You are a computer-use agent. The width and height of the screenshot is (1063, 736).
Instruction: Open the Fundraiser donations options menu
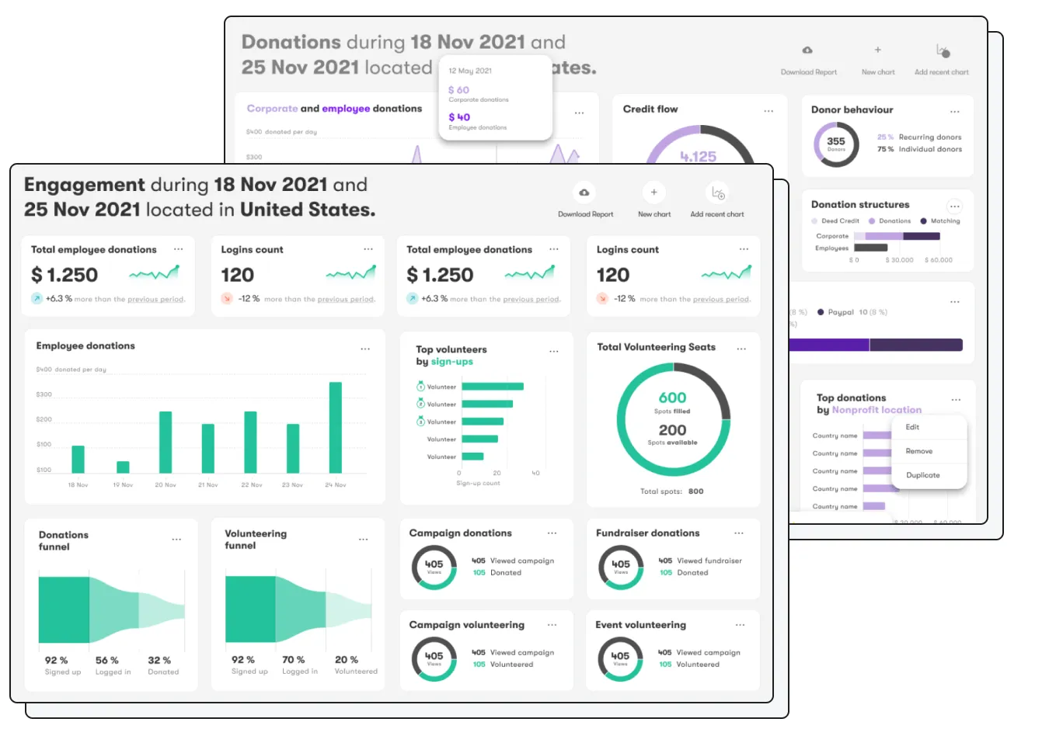[x=739, y=533]
